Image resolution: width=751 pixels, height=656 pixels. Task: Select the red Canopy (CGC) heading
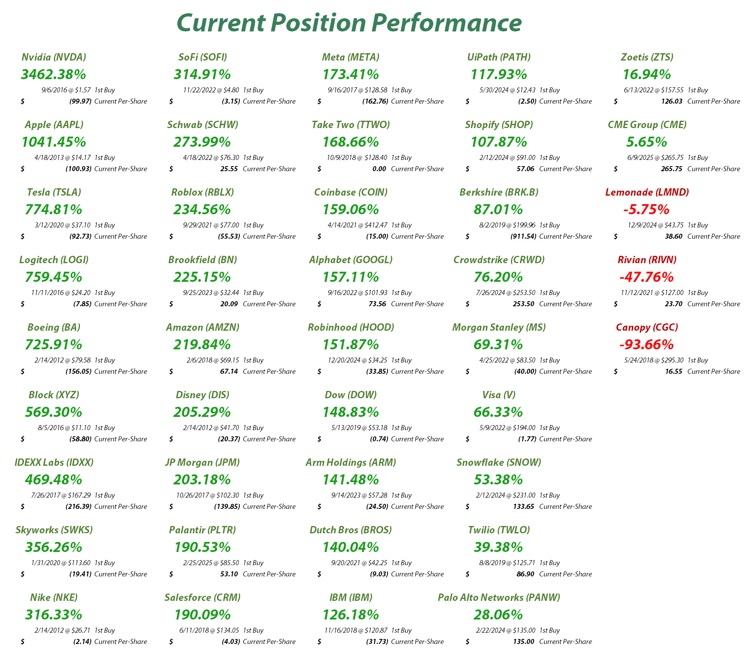pos(647,327)
